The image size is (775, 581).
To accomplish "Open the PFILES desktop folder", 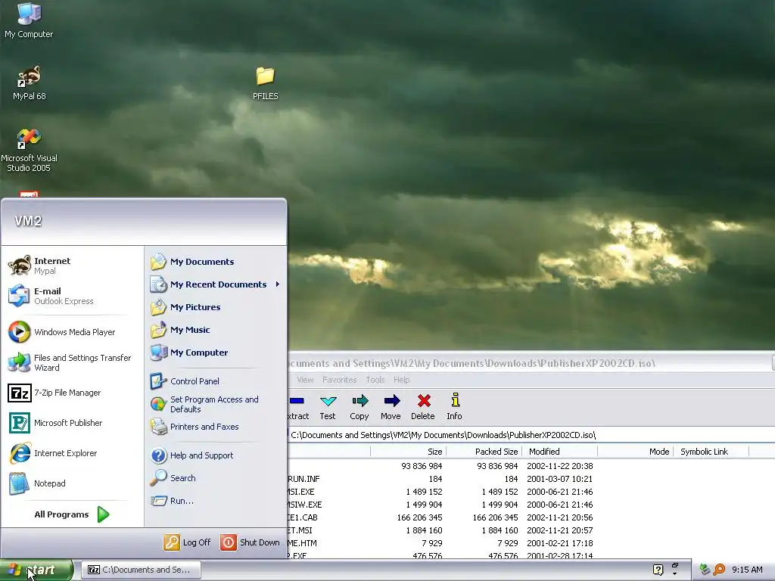I will click(266, 83).
